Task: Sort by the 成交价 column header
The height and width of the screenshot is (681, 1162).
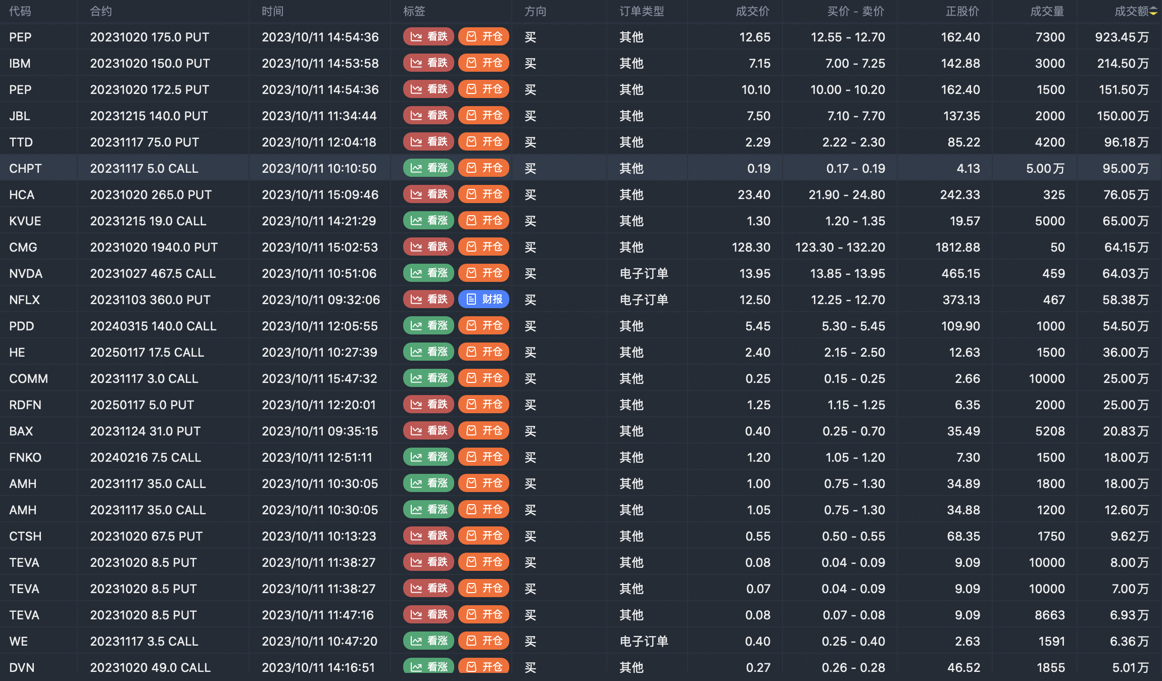Action: [x=753, y=12]
